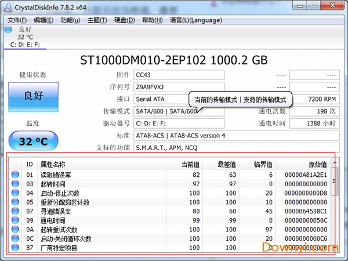Click the 32 °C temperature button
Viewport: 348px width, 261px height.
34,140
